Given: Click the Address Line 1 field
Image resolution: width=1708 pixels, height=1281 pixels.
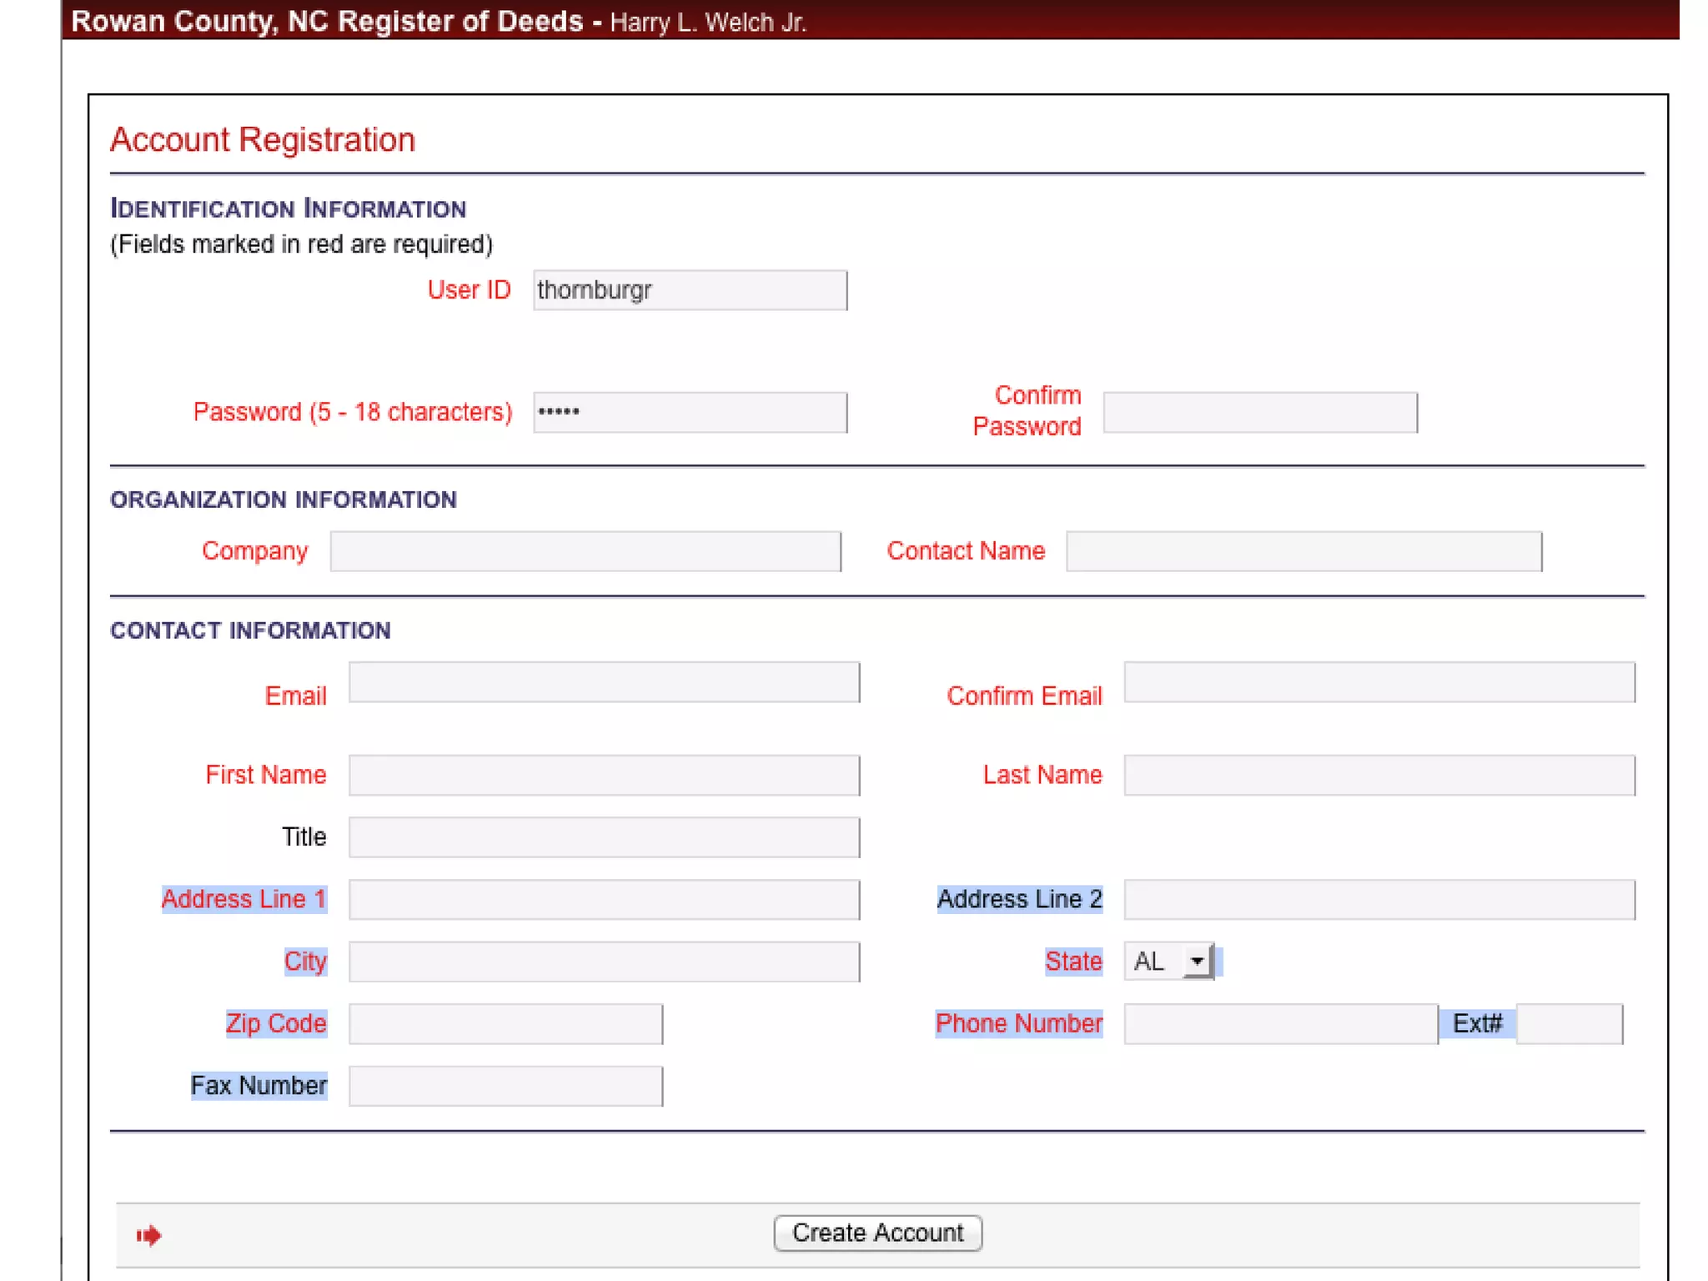Looking at the screenshot, I should tap(604, 899).
